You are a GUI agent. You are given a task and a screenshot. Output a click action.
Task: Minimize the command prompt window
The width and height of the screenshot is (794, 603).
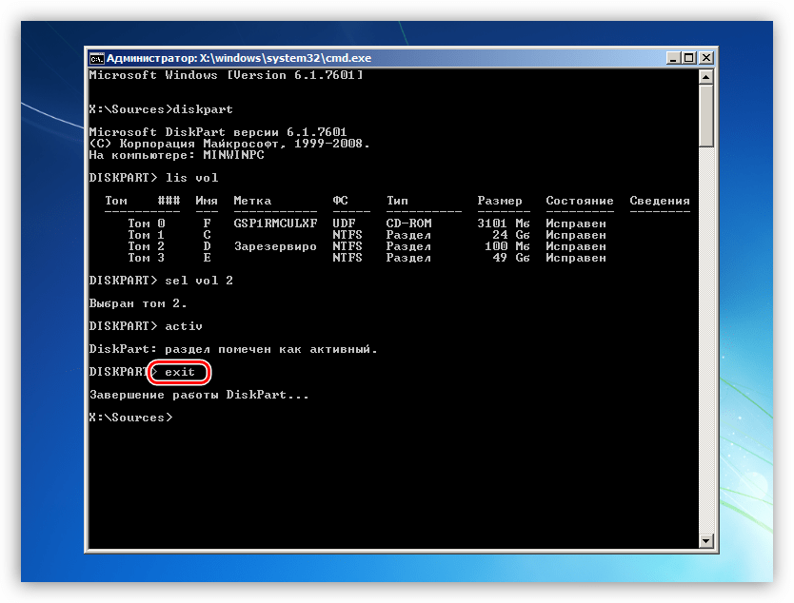(672, 58)
